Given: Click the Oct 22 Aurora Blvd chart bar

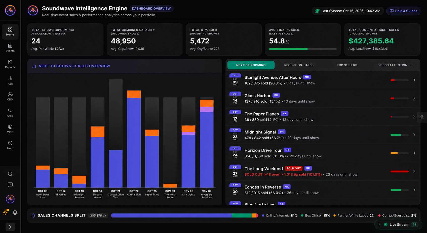Looking at the screenshot, I should pos(134,139).
